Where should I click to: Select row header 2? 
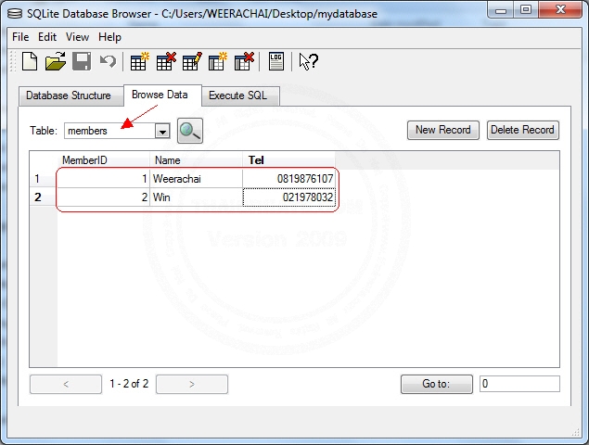[x=44, y=197]
